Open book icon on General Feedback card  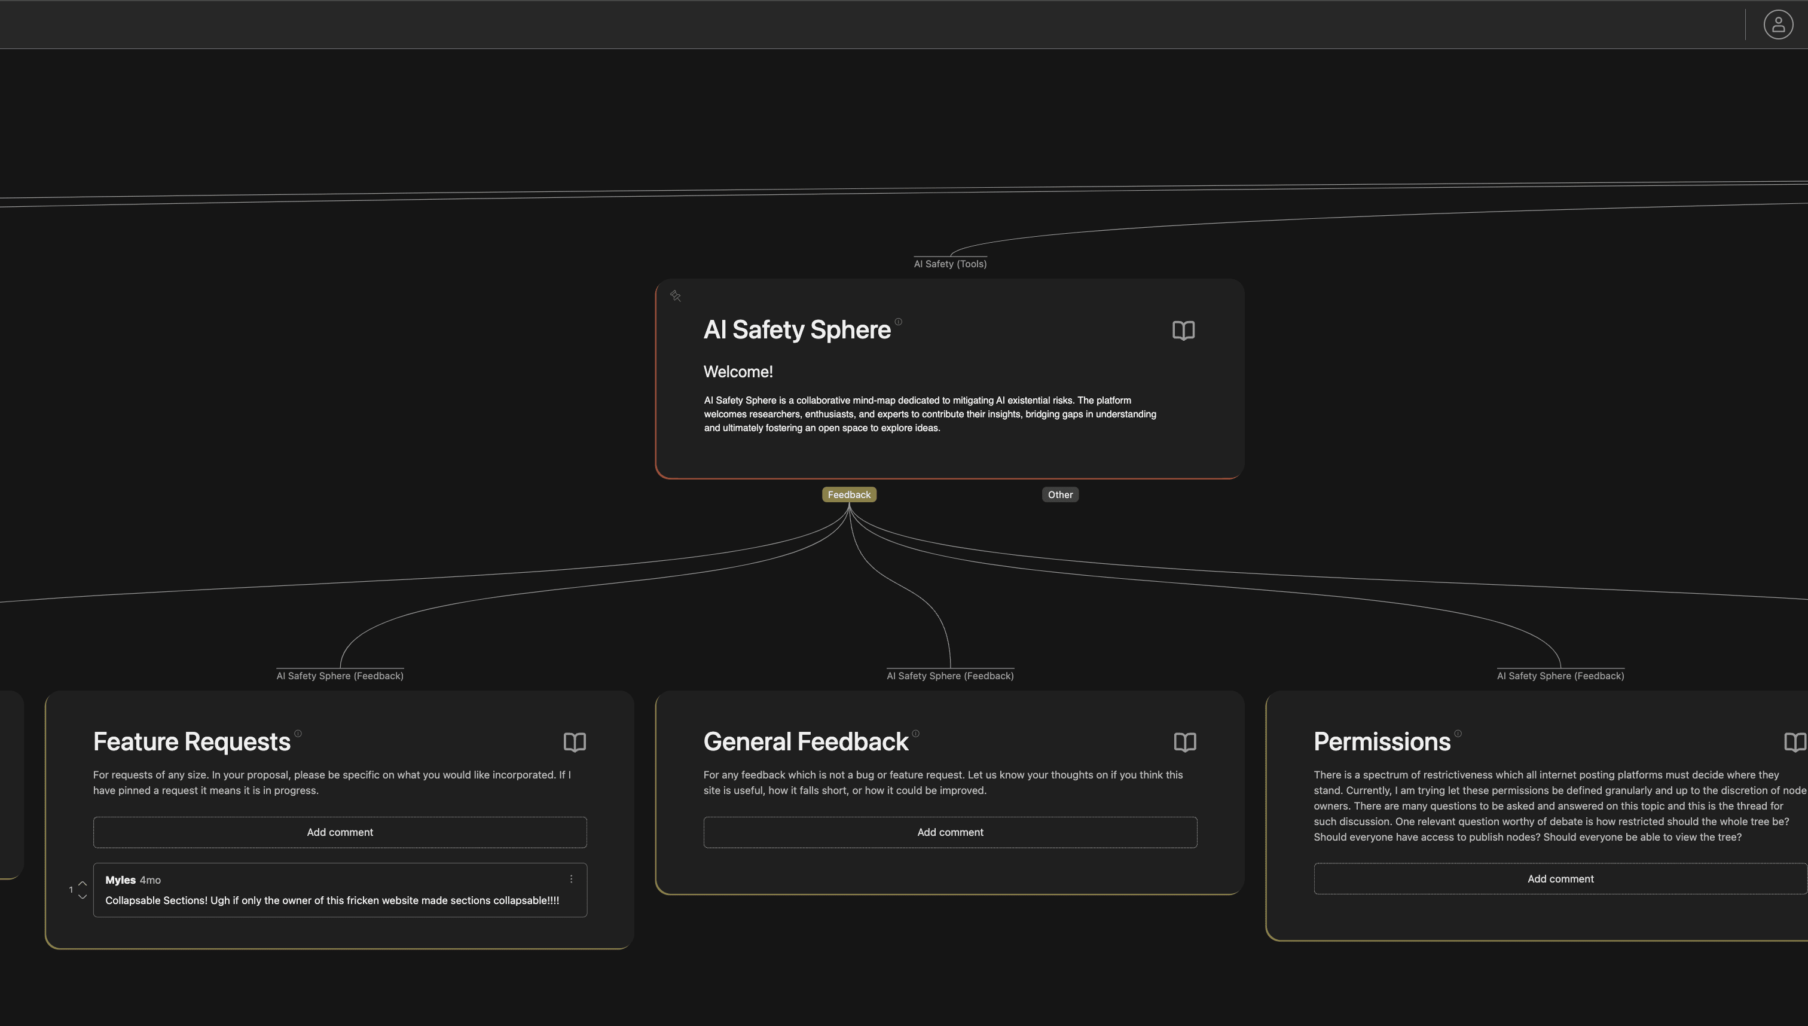(1184, 742)
